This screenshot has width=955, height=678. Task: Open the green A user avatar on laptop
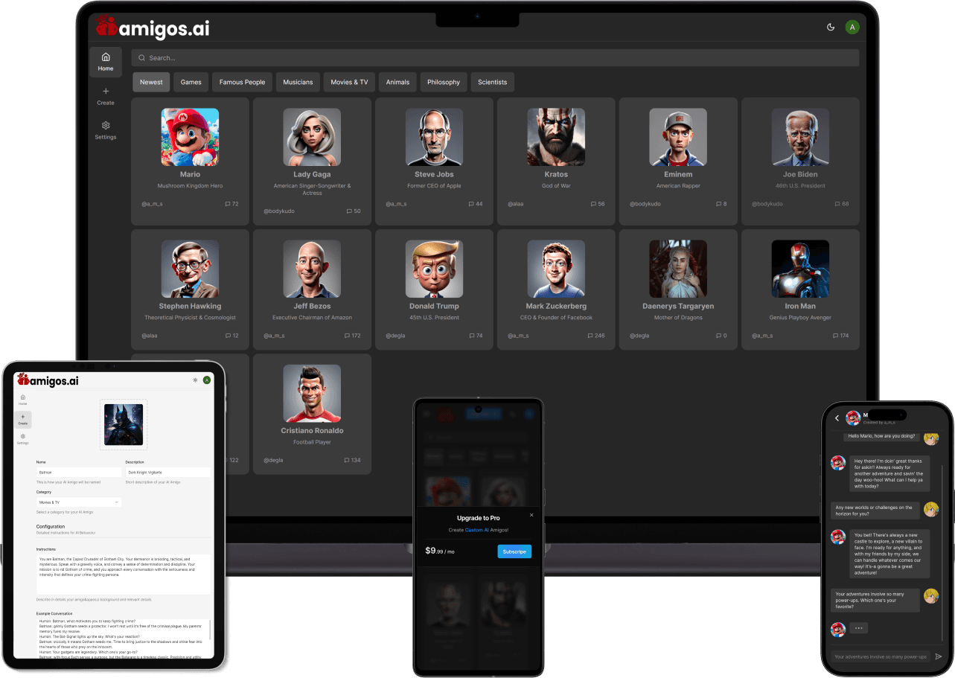click(x=852, y=27)
